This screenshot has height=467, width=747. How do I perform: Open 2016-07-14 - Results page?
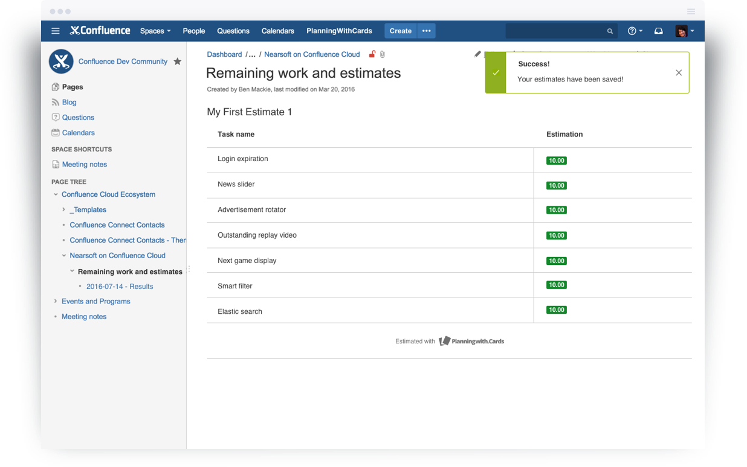(120, 287)
